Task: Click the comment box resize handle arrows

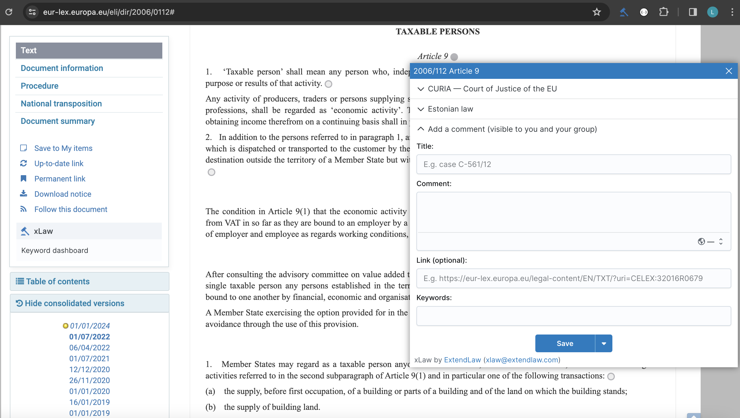Action: coord(721,241)
